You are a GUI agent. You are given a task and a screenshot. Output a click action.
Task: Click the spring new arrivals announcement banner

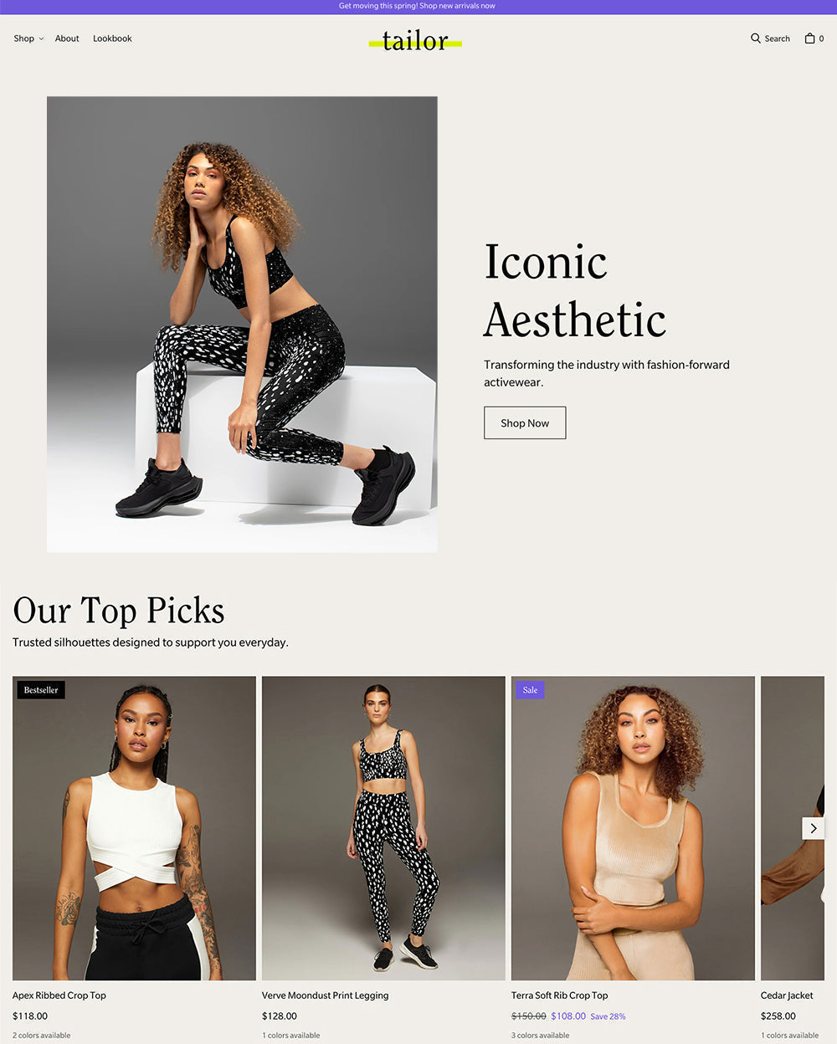[417, 6]
